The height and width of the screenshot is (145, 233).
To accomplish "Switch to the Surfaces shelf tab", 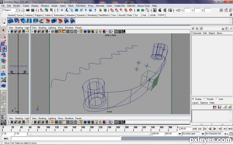I will click(29, 15).
